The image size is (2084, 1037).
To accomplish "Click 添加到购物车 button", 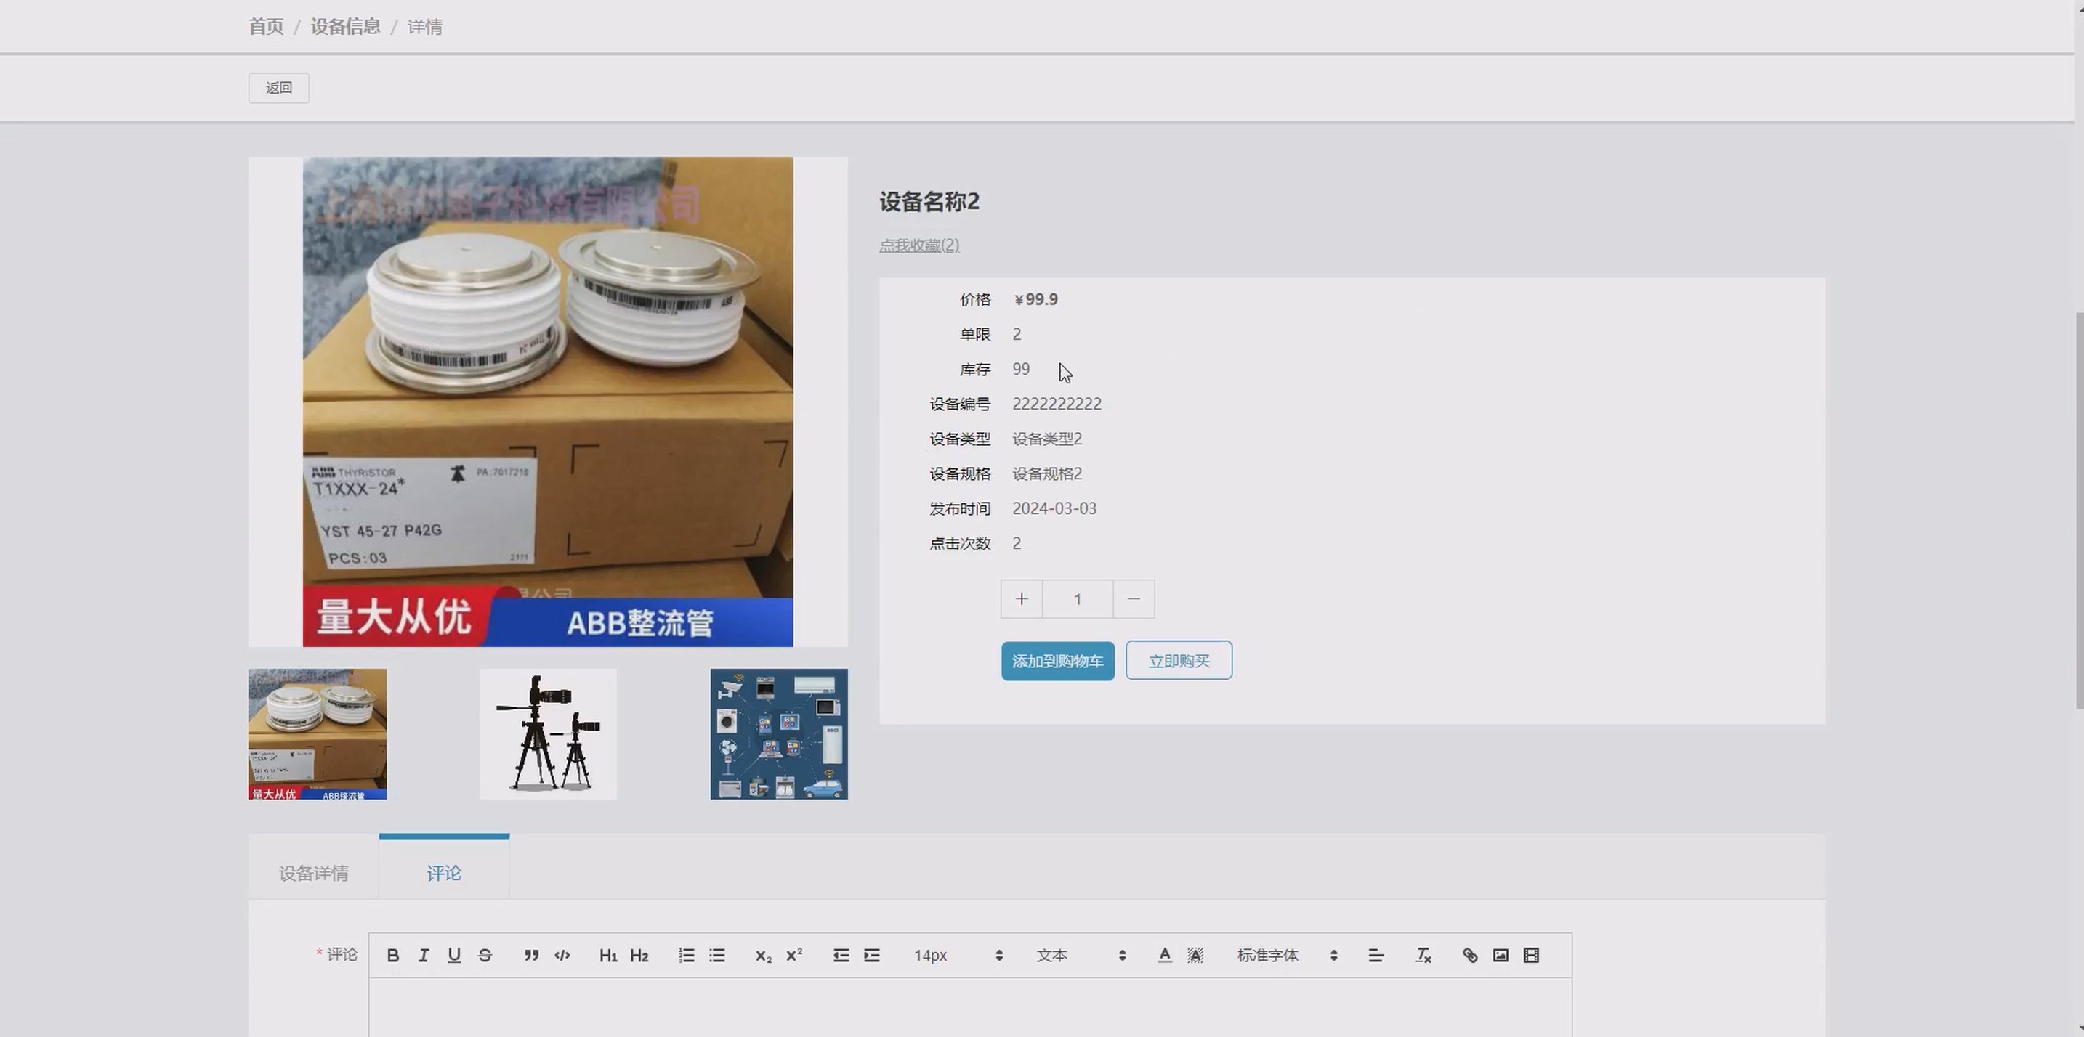I will [x=1057, y=661].
